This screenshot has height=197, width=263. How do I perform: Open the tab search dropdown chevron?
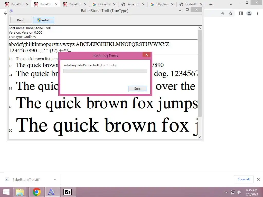pyautogui.click(x=231, y=4)
